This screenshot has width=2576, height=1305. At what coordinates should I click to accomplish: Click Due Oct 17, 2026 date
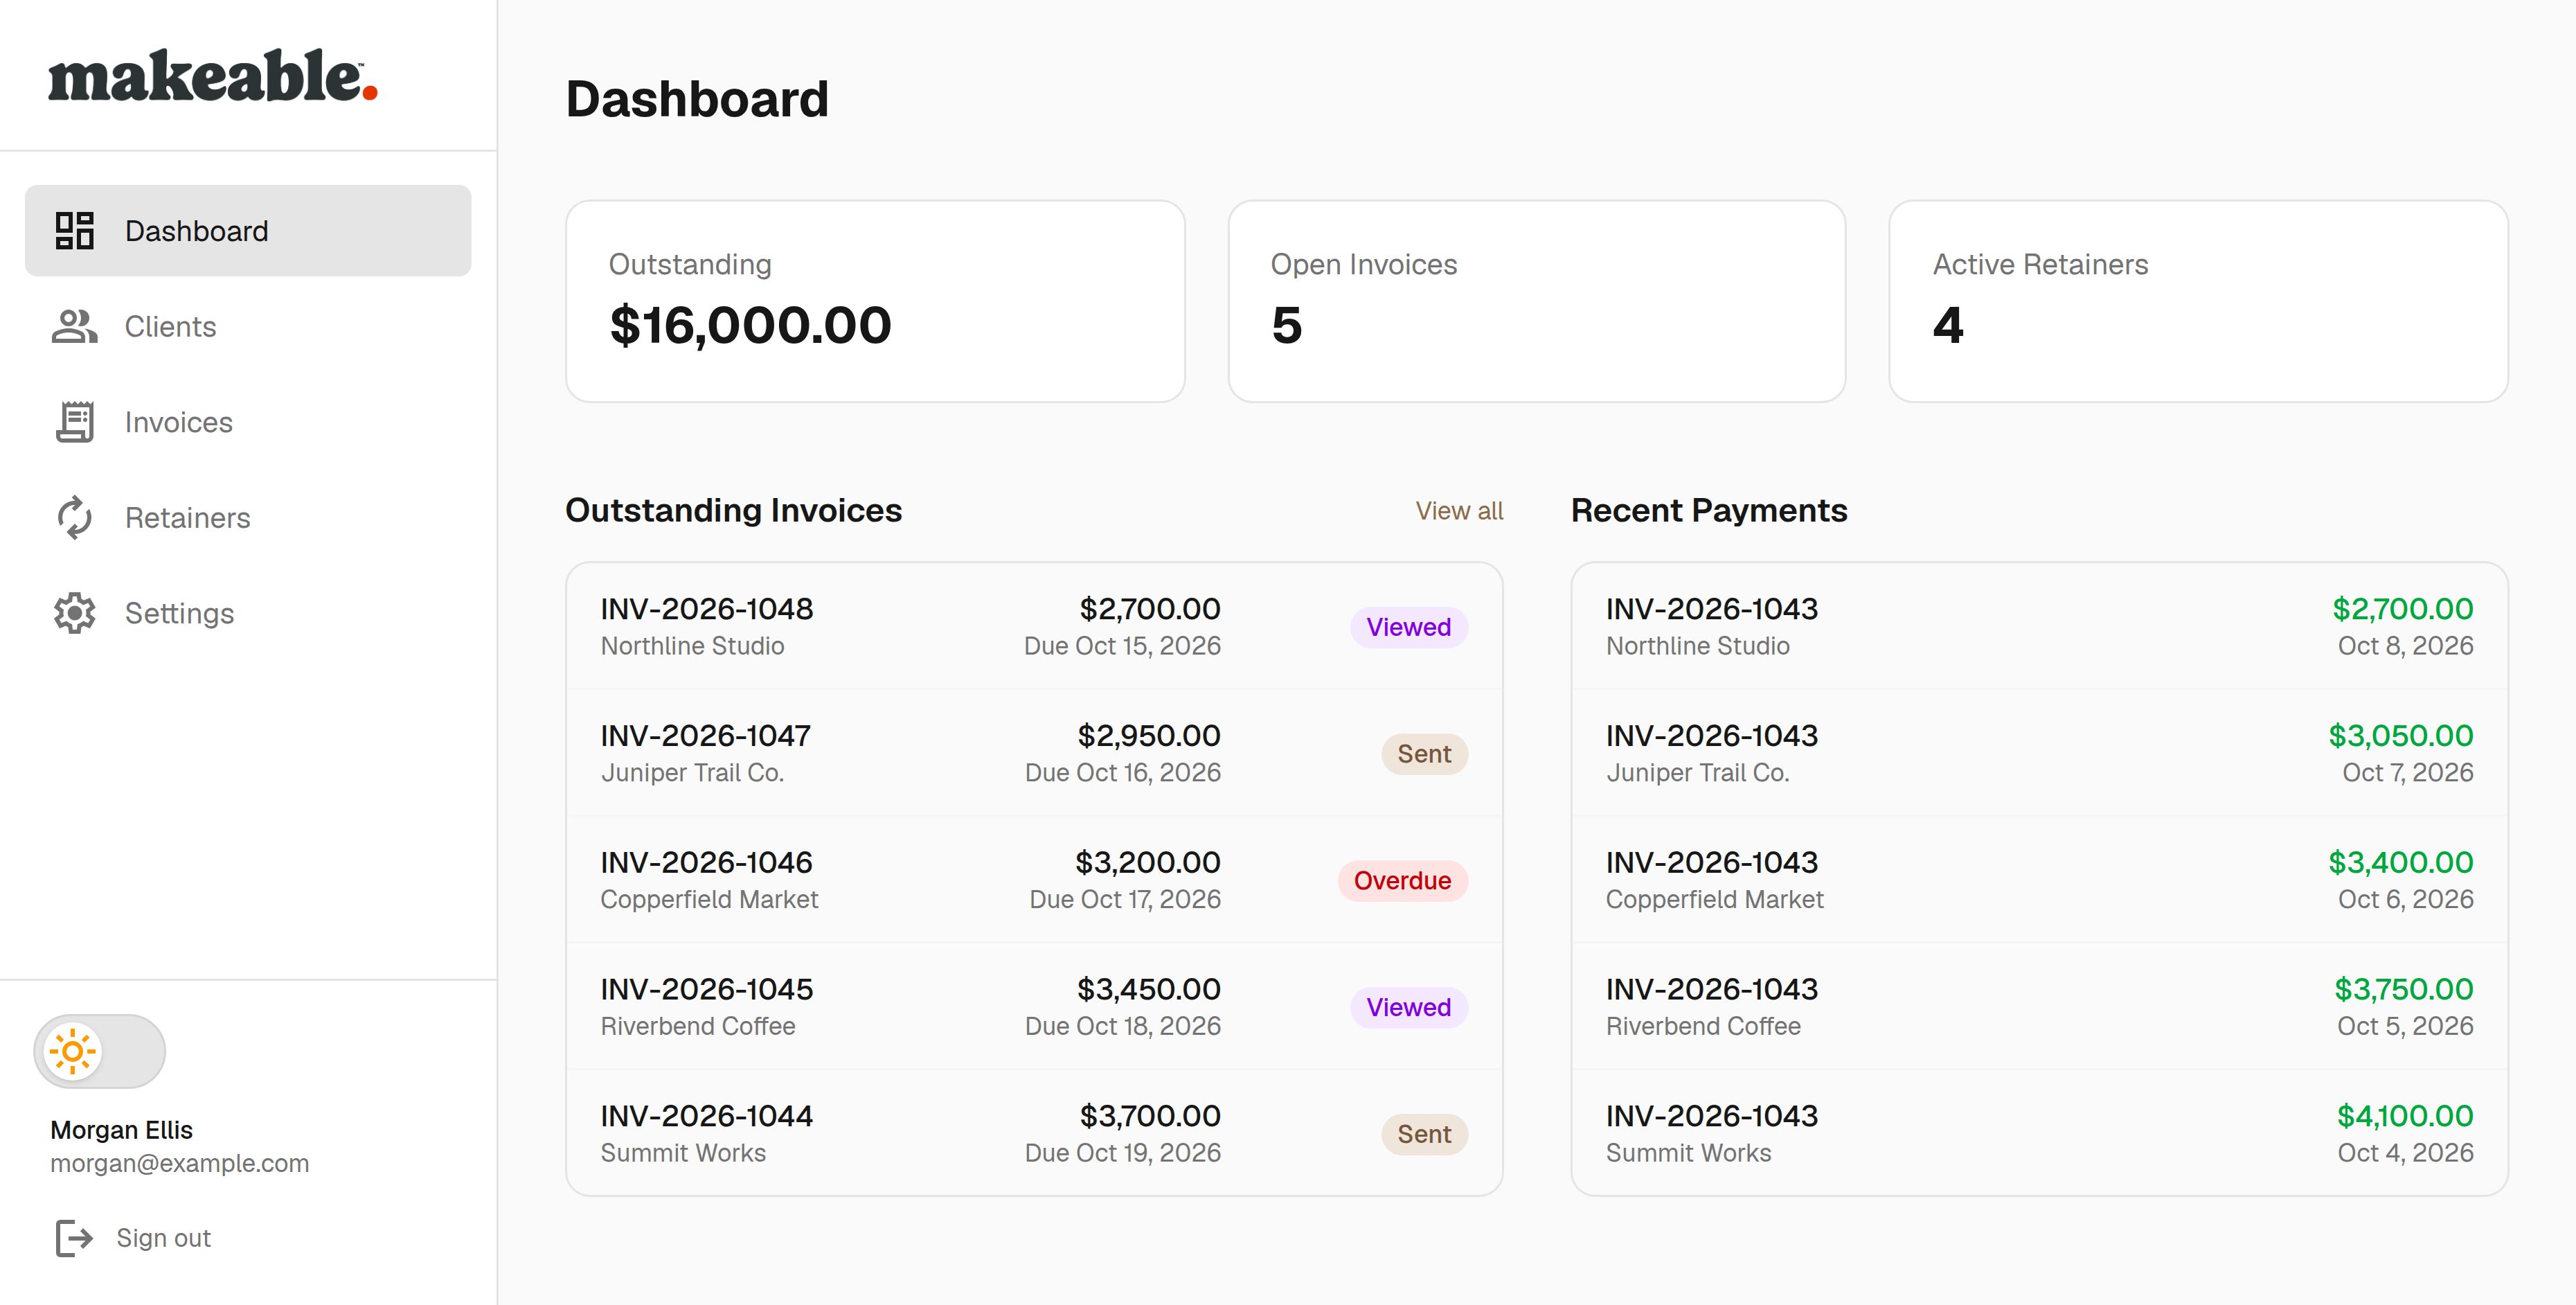click(x=1125, y=899)
